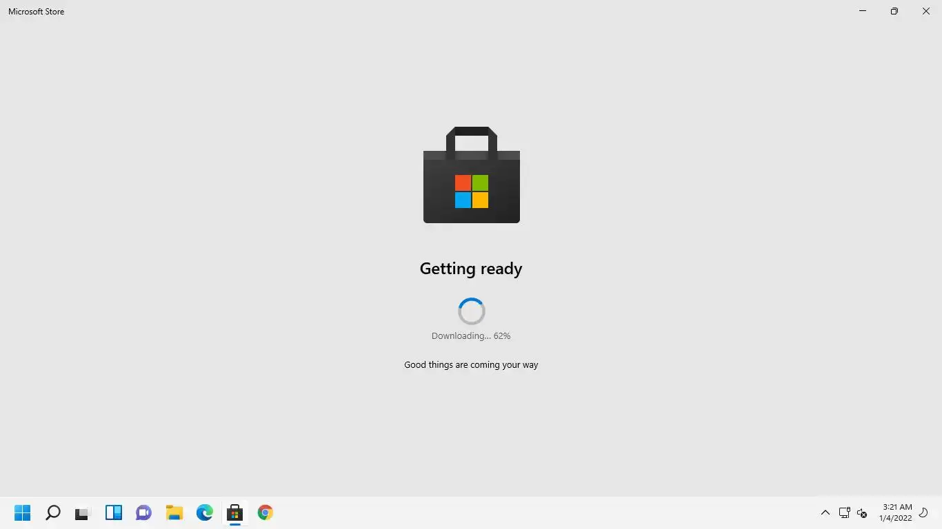Open notifications moon icon
The height and width of the screenshot is (529, 942).
pyautogui.click(x=924, y=512)
